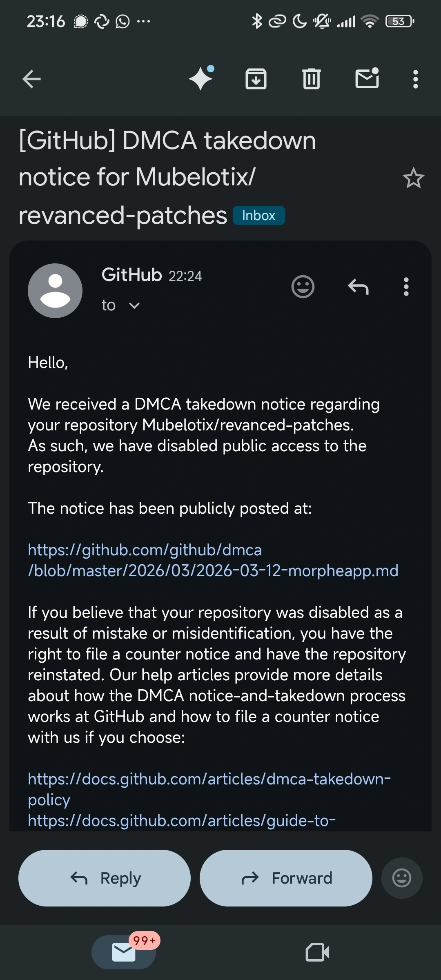Mark email as unread

click(x=367, y=78)
